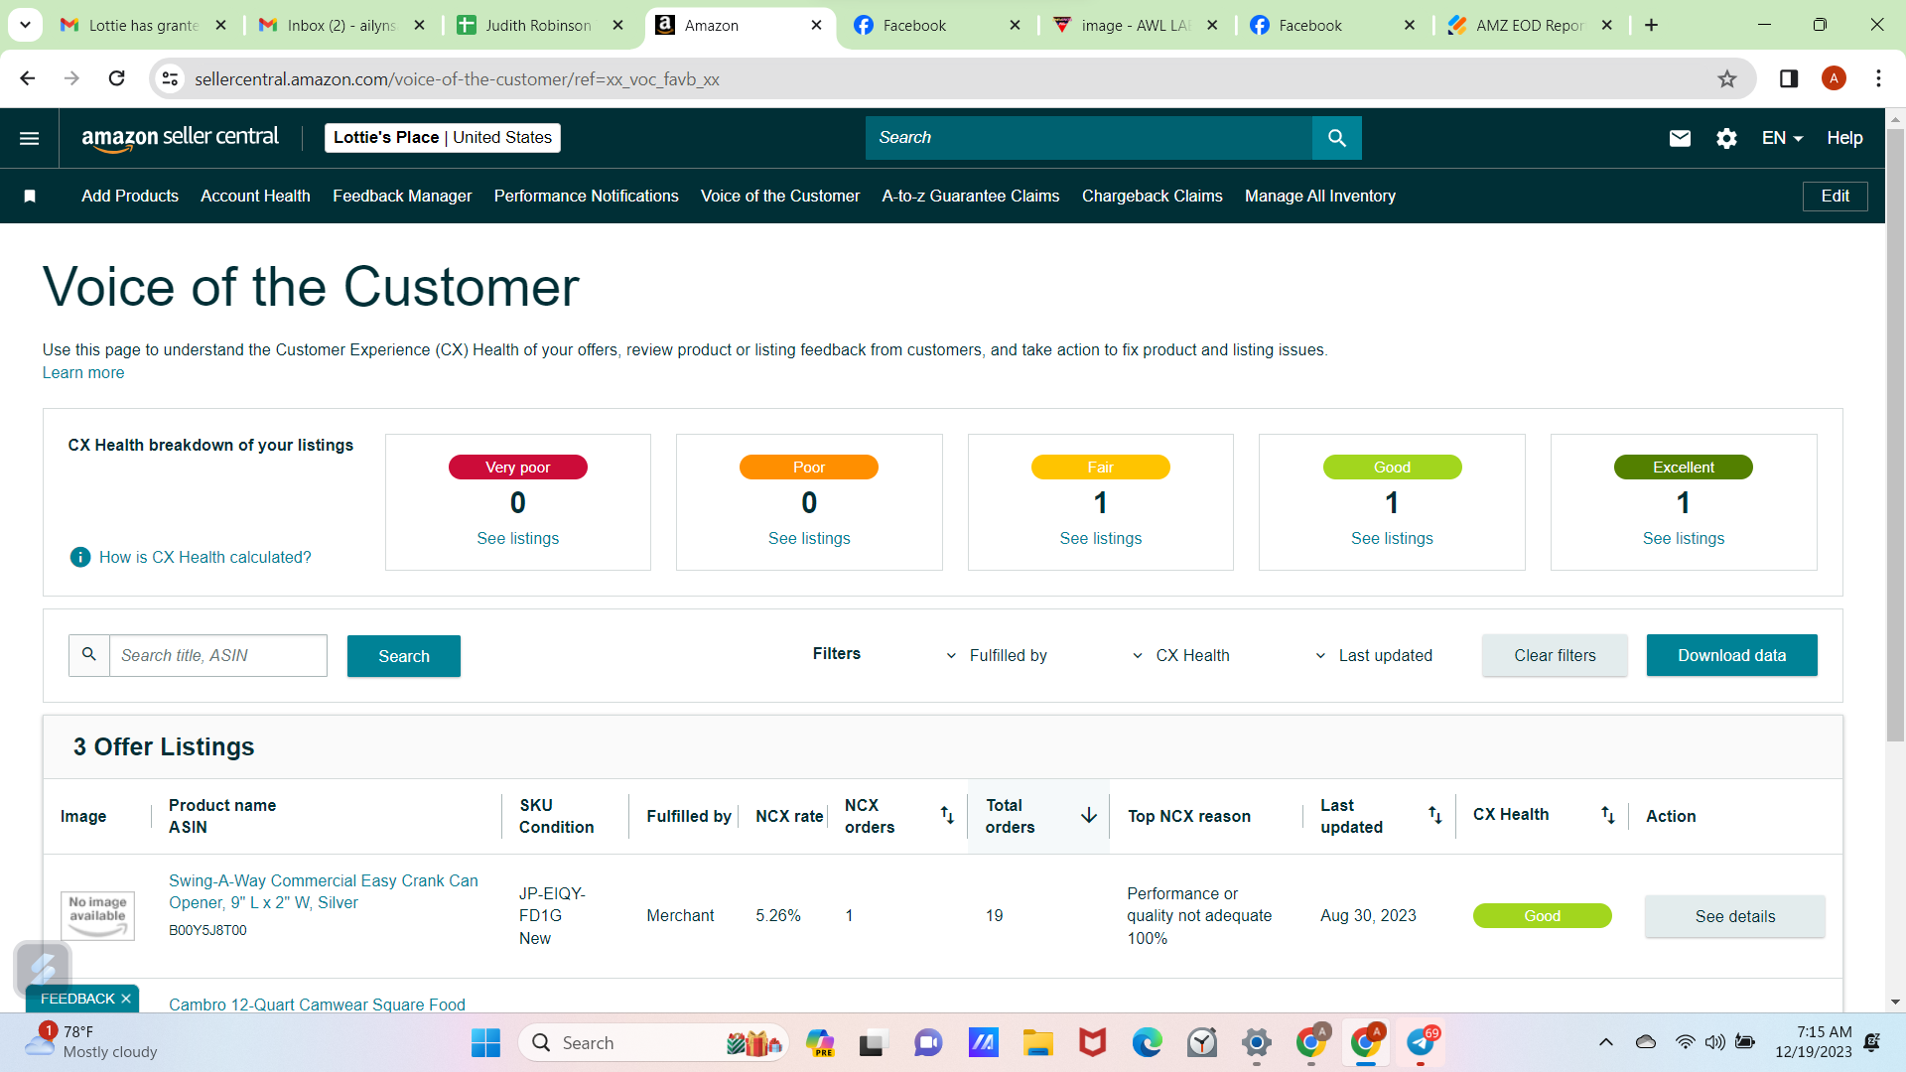Focus the Search title, ASIN input field
Image resolution: width=1906 pixels, height=1072 pixels.
(x=217, y=655)
